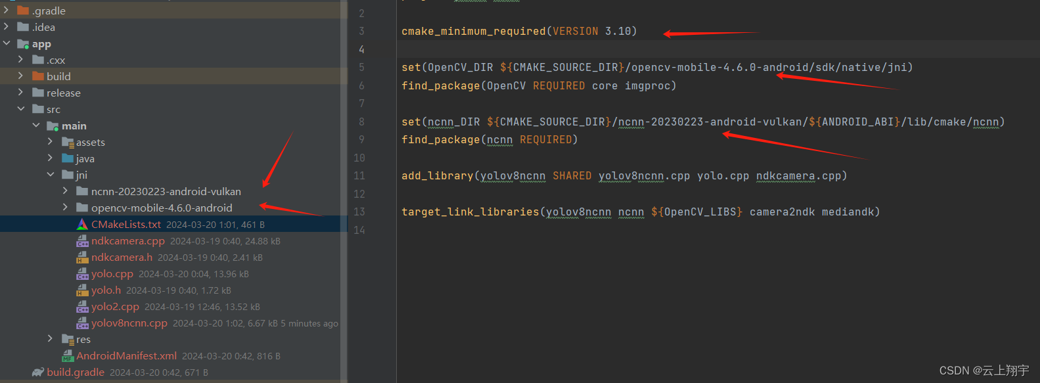Click the release folder icon

pos(38,93)
